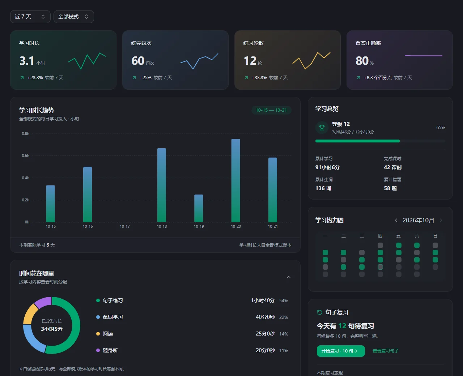Go to previous month in 学习热力图
The width and height of the screenshot is (463, 376).
pos(396,220)
